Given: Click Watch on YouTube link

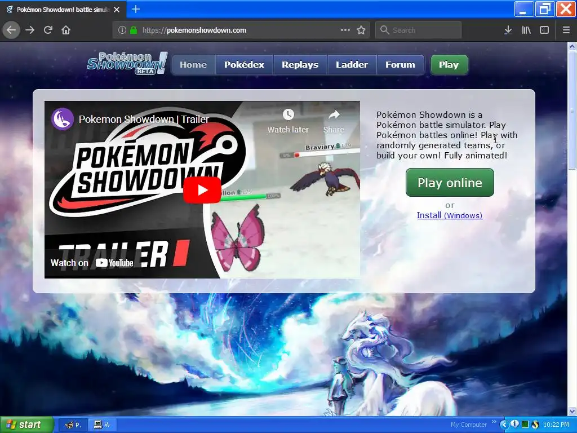Looking at the screenshot, I should (92, 263).
